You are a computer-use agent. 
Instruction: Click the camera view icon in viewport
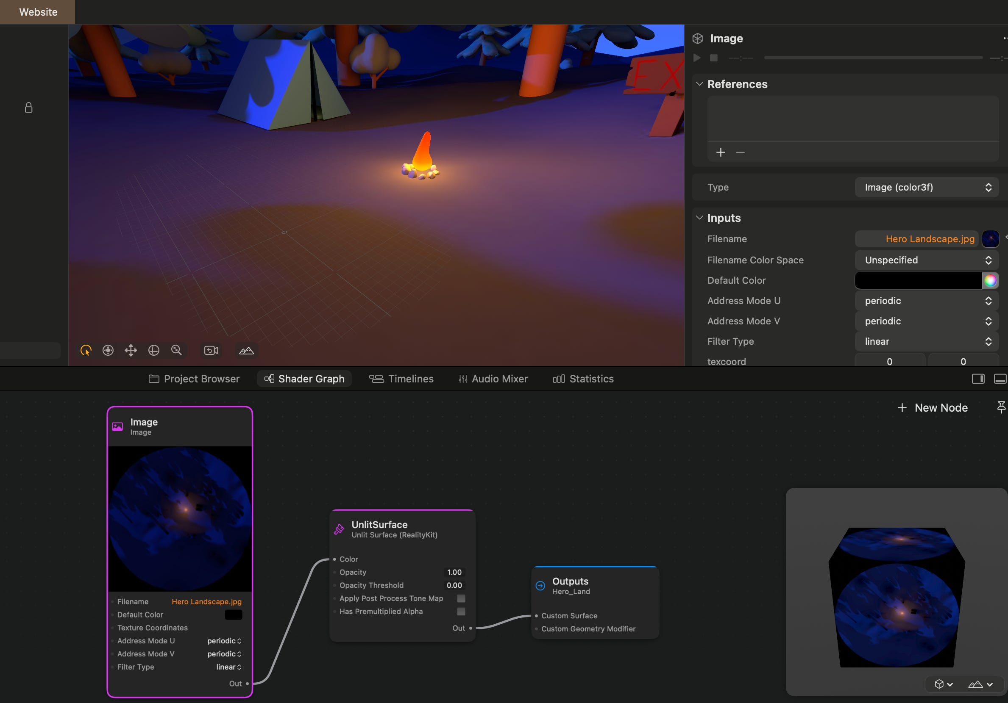tap(211, 350)
